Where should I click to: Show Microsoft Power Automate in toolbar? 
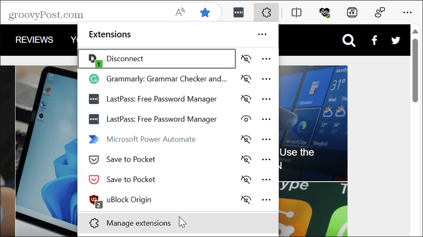tap(246, 139)
